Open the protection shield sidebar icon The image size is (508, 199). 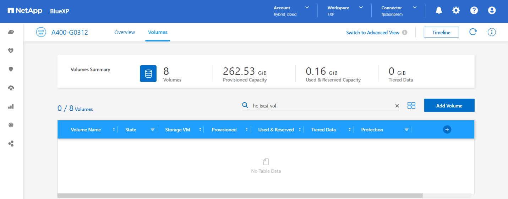[11, 69]
